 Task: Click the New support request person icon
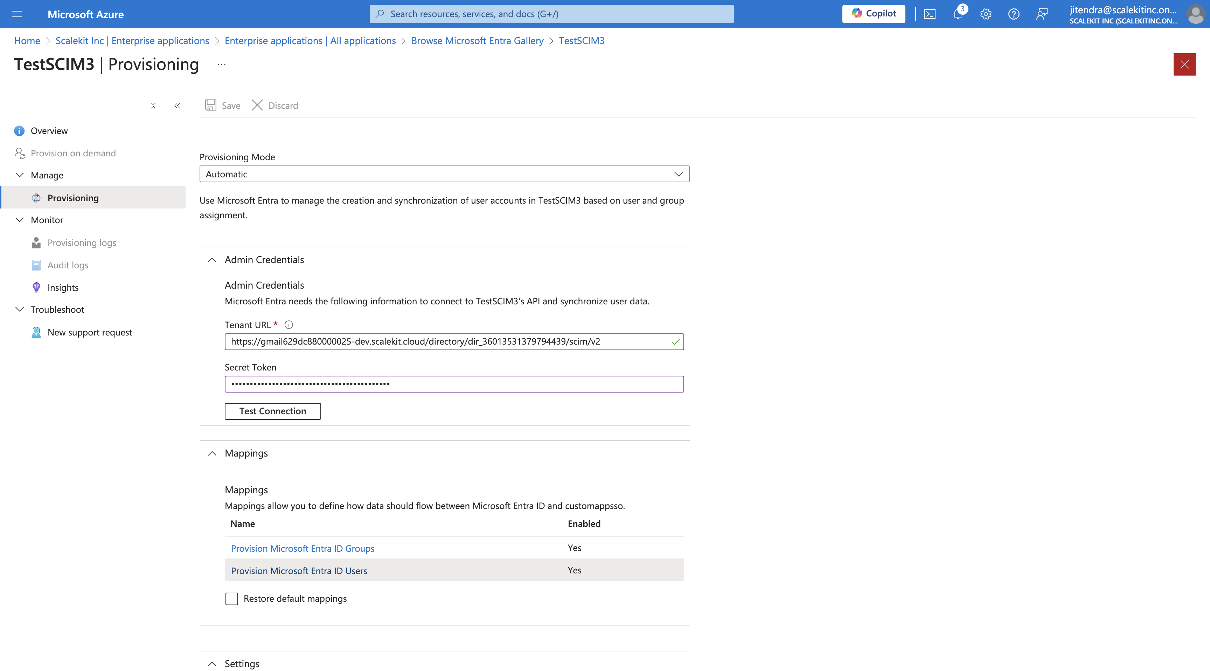(x=36, y=332)
